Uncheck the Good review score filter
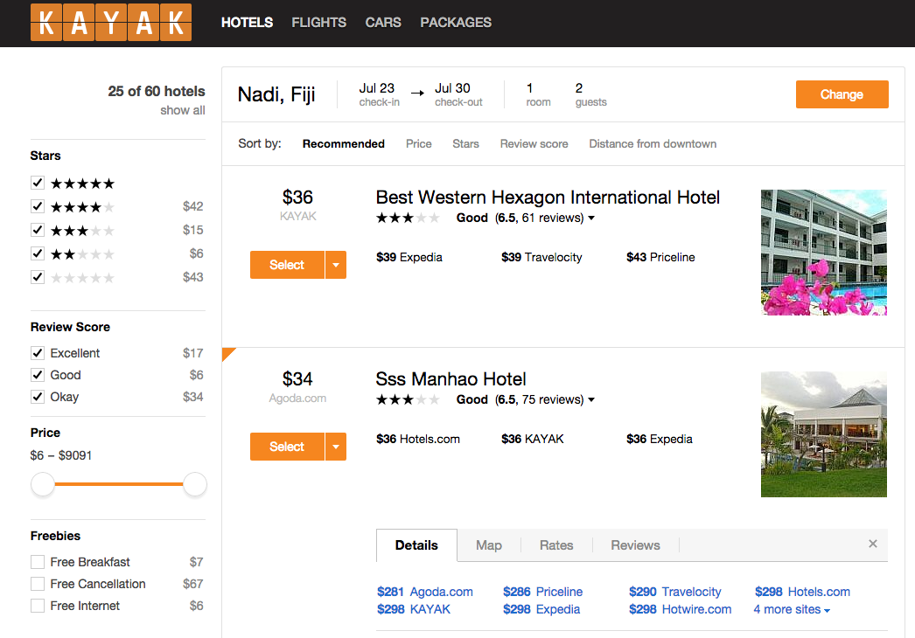Screen dimensions: 915x638 tap(38, 375)
